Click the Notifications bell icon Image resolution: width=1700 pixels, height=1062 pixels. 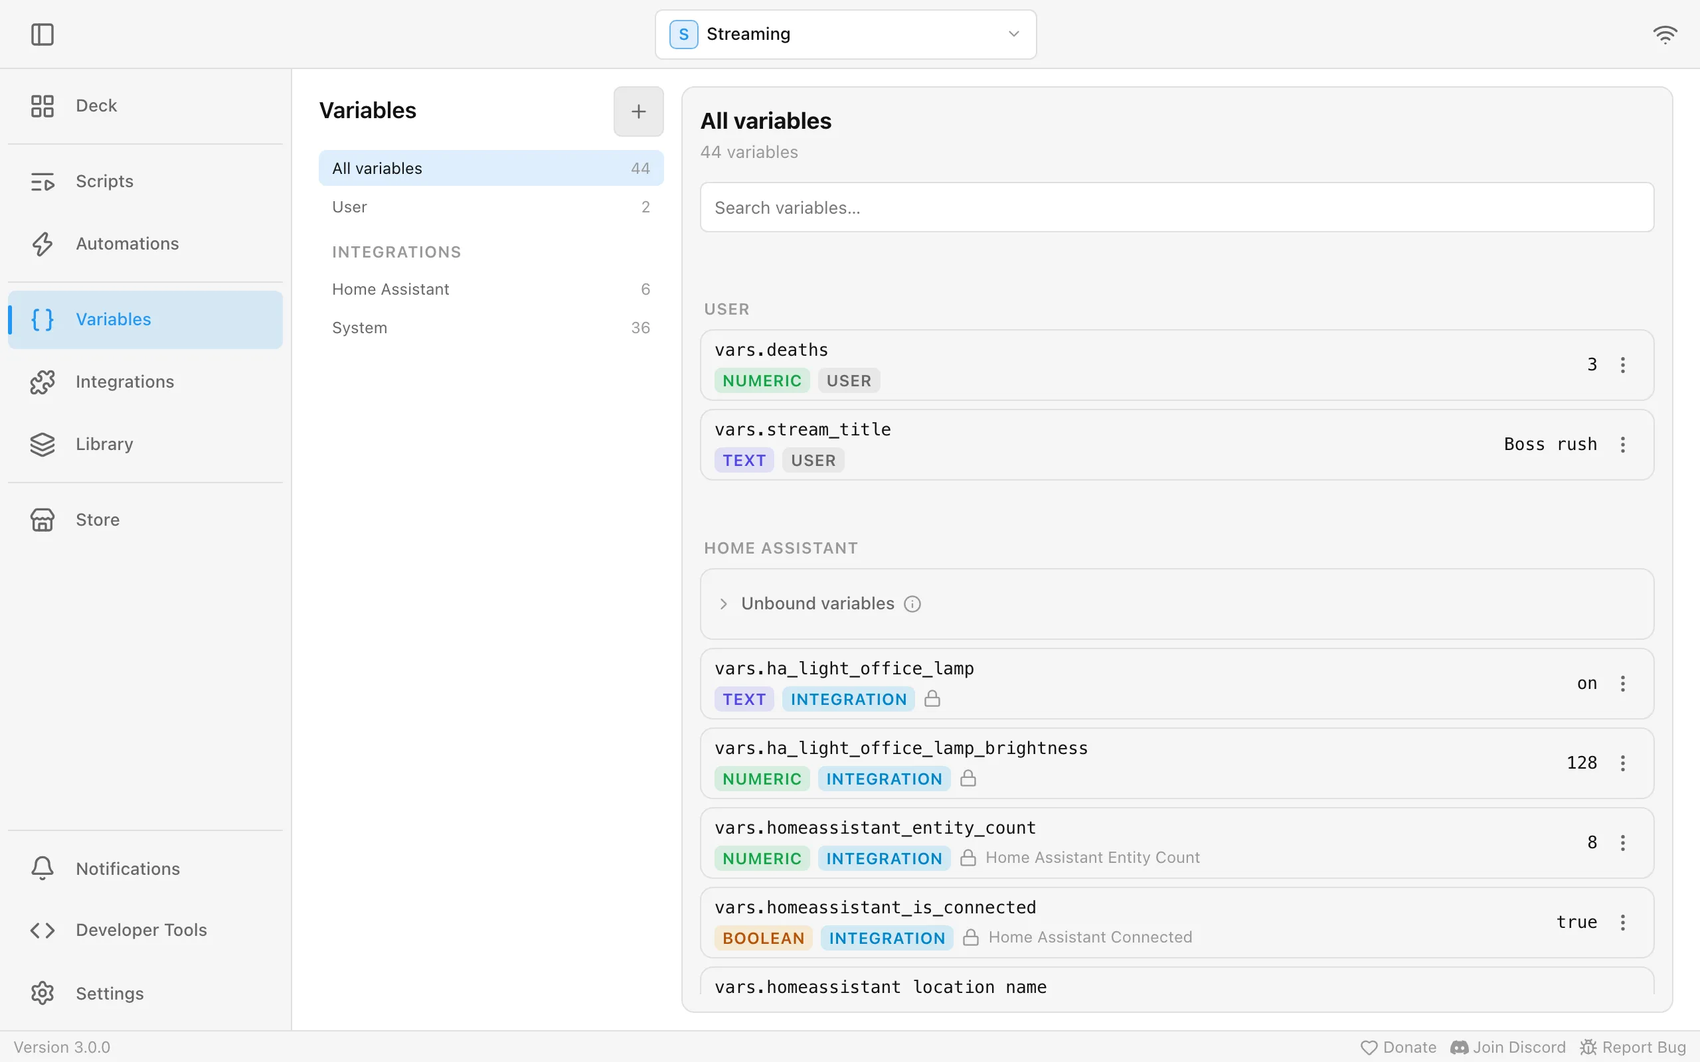pos(42,869)
